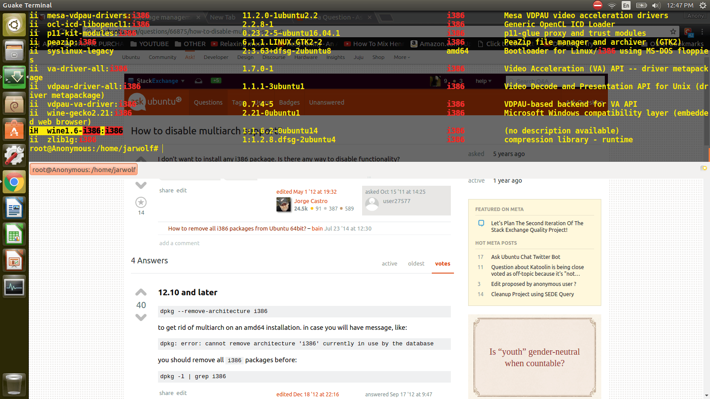Sort answers by oldest tab

coord(416,263)
